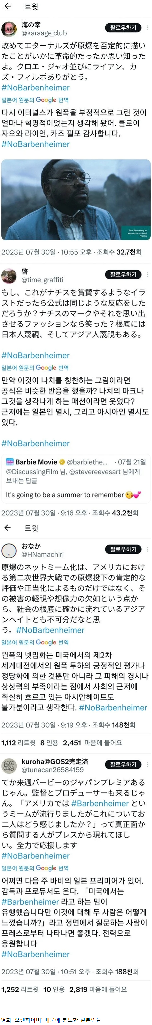Click Barbie Movie's verified badge
This screenshot has height=1025, width=152.
coord(62,462)
